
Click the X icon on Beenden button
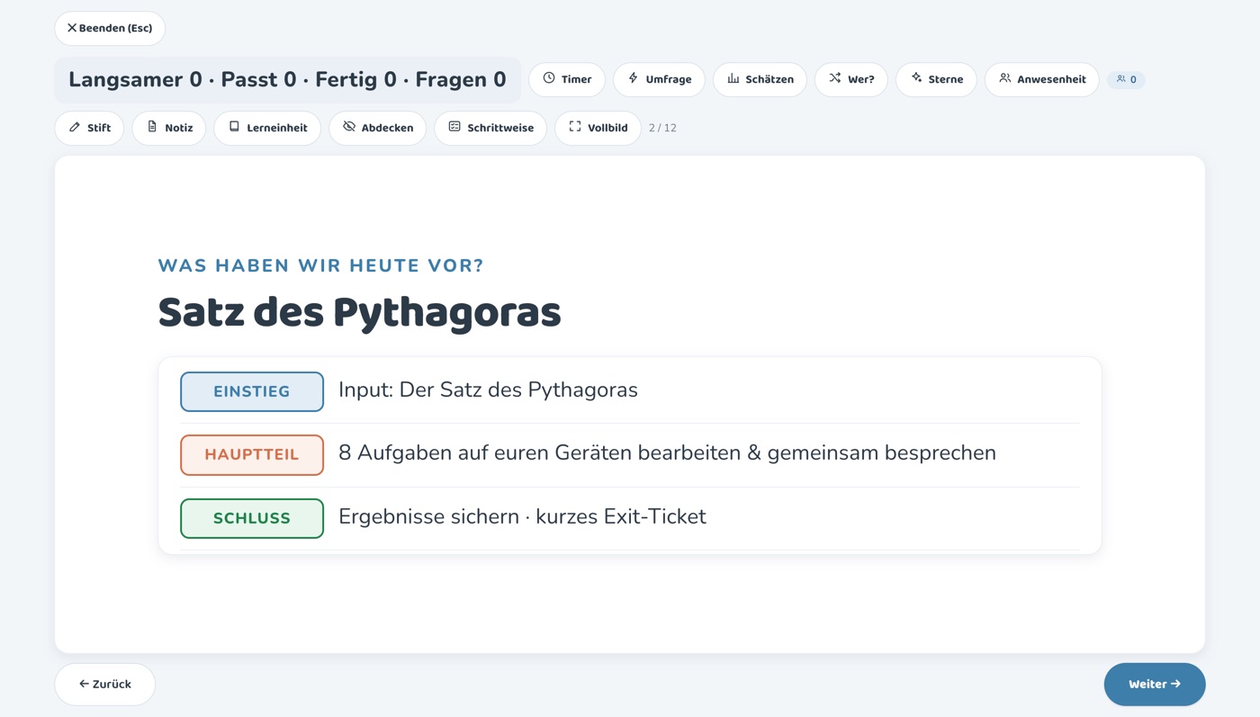tap(72, 28)
